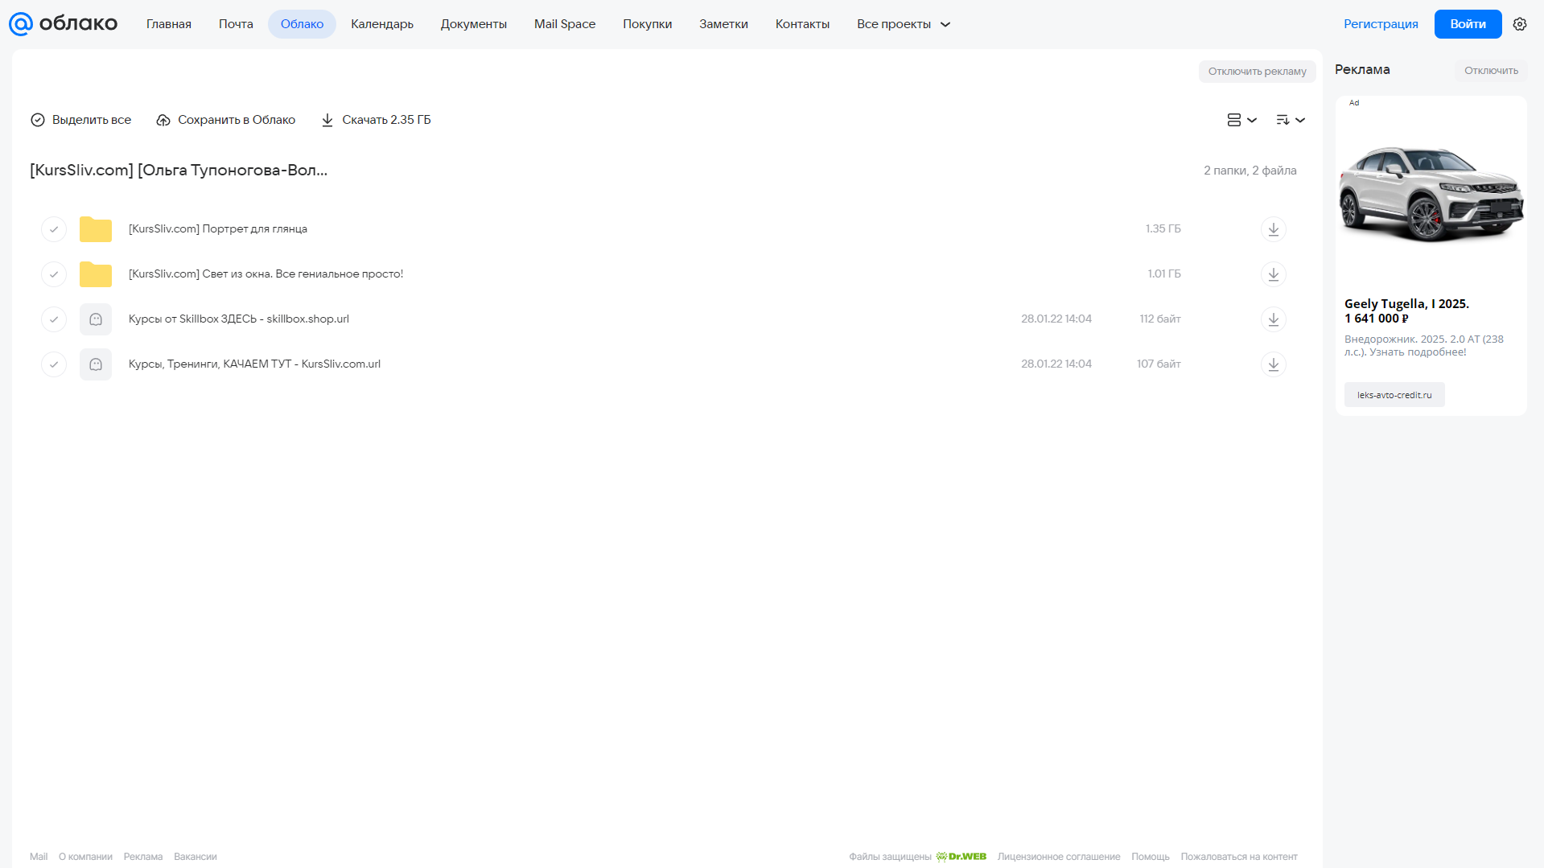Tick checkbox for Портрет для глянца folder
This screenshot has height=868, width=1544.
tap(54, 229)
